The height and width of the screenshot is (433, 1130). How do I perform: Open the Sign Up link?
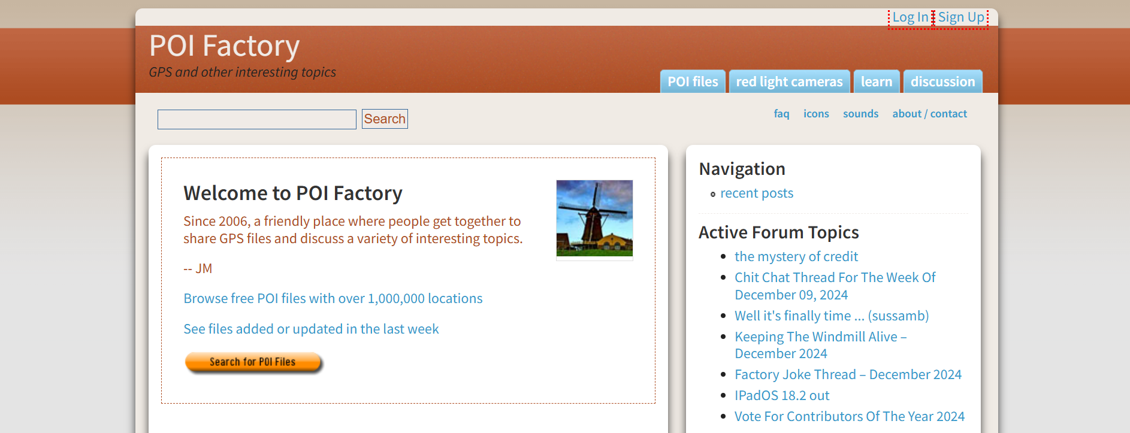pos(961,17)
